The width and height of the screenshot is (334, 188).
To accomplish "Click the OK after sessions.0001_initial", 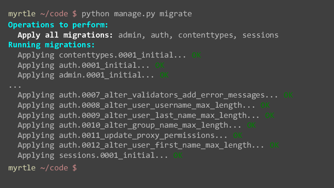I will [x=178, y=156].
